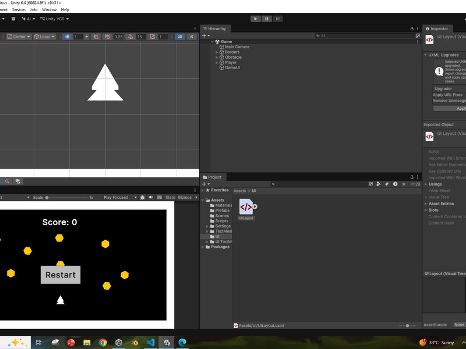Click the Hierarchy search field
The height and width of the screenshot is (349, 466).
click(365, 35)
